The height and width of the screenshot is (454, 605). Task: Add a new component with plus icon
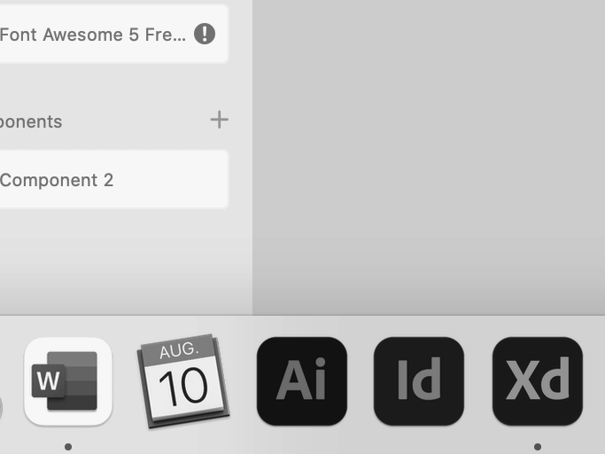(x=219, y=120)
